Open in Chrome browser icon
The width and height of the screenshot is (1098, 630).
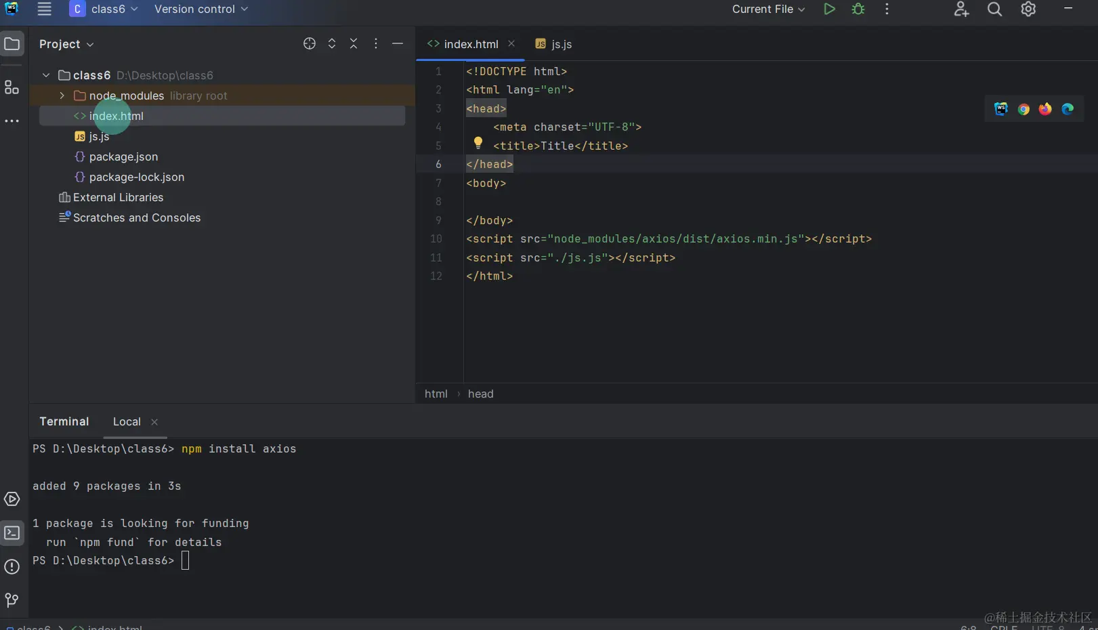click(1023, 109)
